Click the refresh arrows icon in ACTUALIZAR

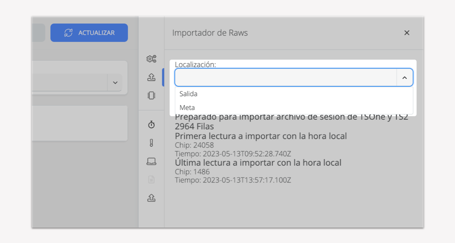tap(68, 33)
